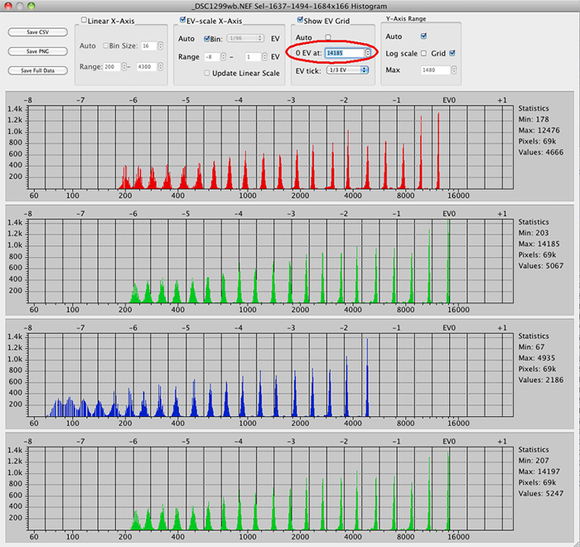Click the red channel histogram plot
Image resolution: width=580 pixels, height=547 pixels.
[x=271, y=148]
